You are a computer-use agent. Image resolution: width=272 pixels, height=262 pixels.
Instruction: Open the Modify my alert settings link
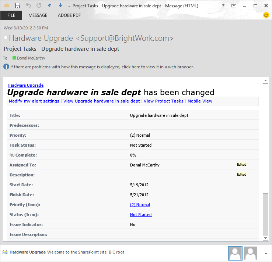pos(34,101)
